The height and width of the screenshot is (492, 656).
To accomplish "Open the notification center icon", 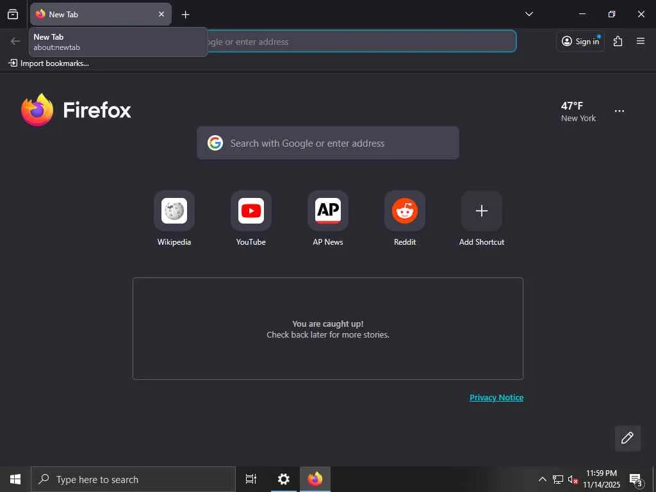I will (x=635, y=479).
